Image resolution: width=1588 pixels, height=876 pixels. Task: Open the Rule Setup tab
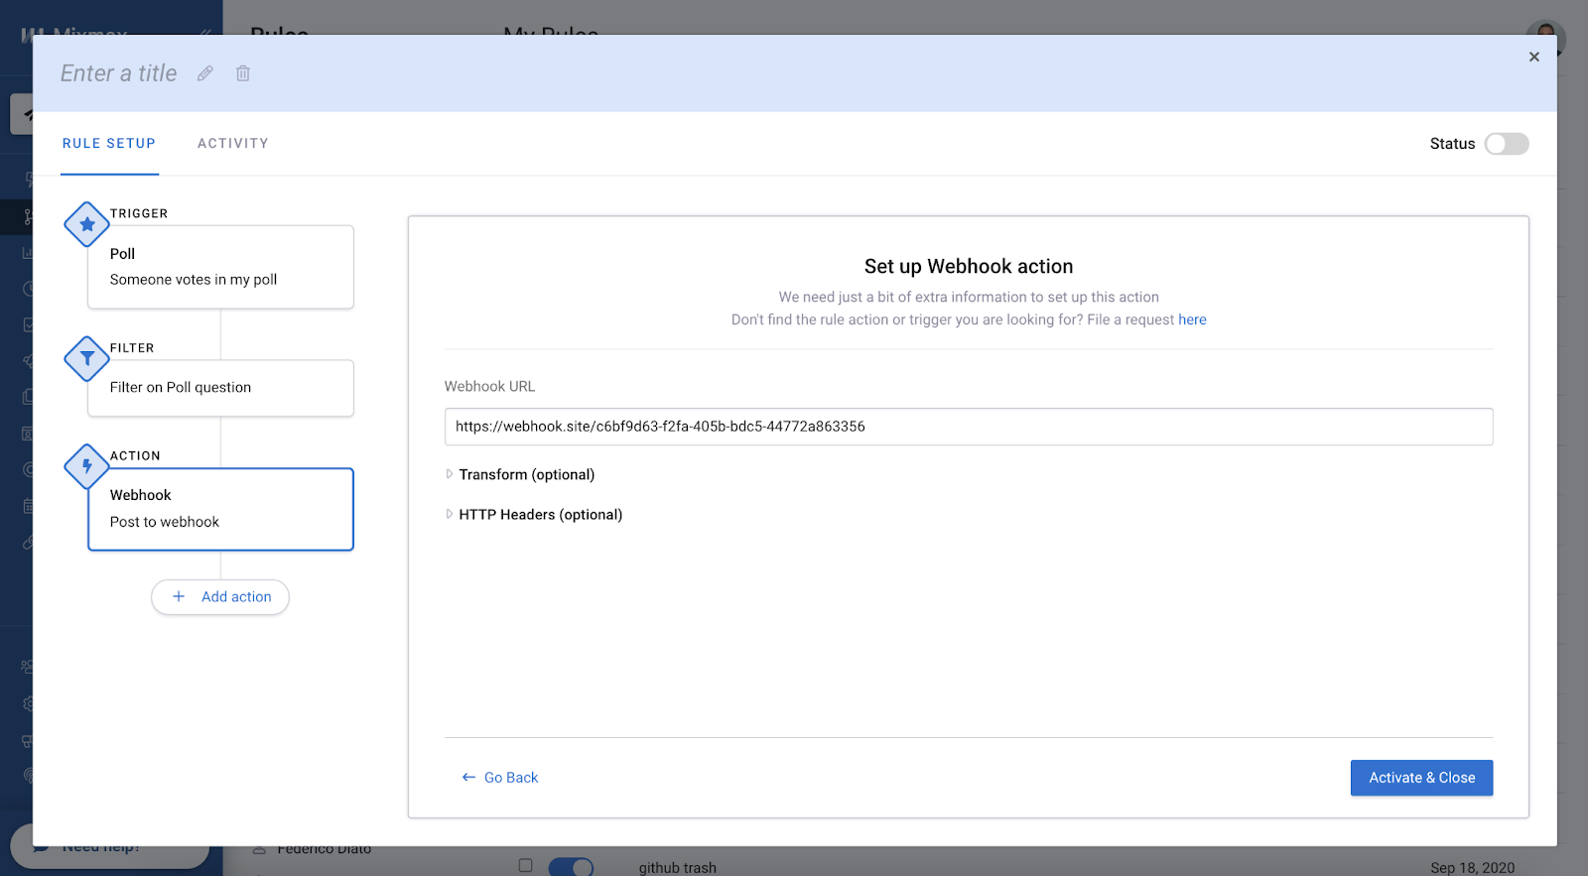click(109, 144)
